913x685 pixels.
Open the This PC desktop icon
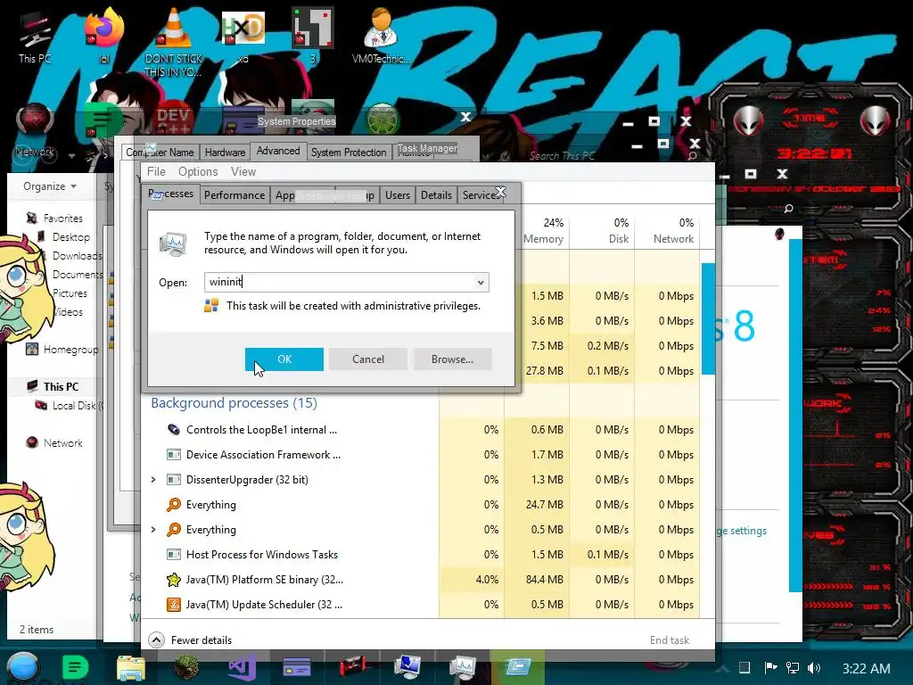point(35,37)
